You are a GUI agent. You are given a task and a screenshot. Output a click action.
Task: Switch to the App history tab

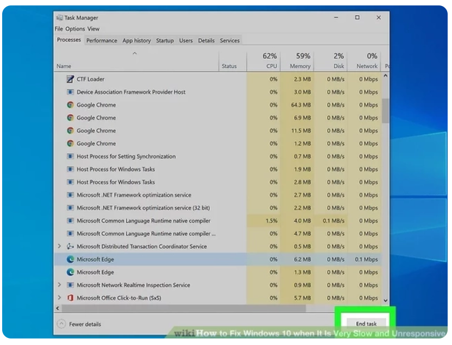[x=137, y=41]
